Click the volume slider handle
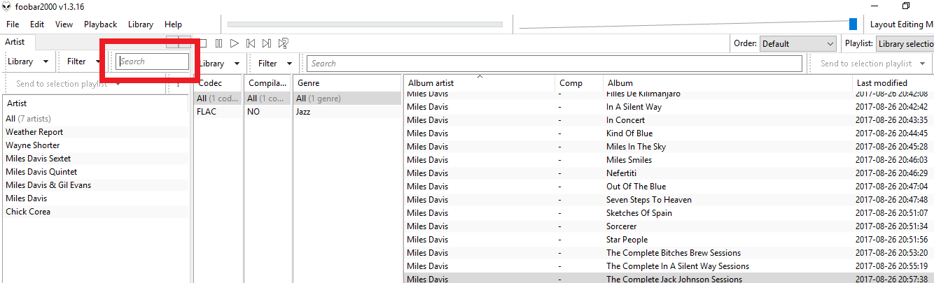Image resolution: width=934 pixels, height=283 pixels. click(853, 24)
